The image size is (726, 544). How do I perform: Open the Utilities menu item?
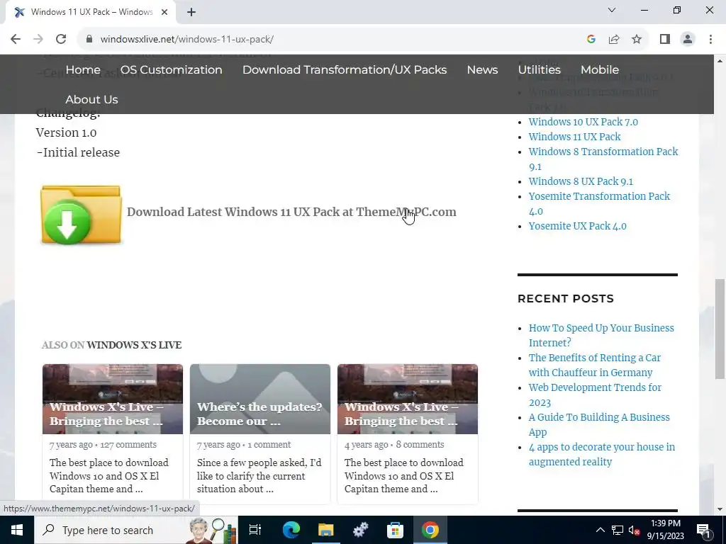pyautogui.click(x=540, y=70)
